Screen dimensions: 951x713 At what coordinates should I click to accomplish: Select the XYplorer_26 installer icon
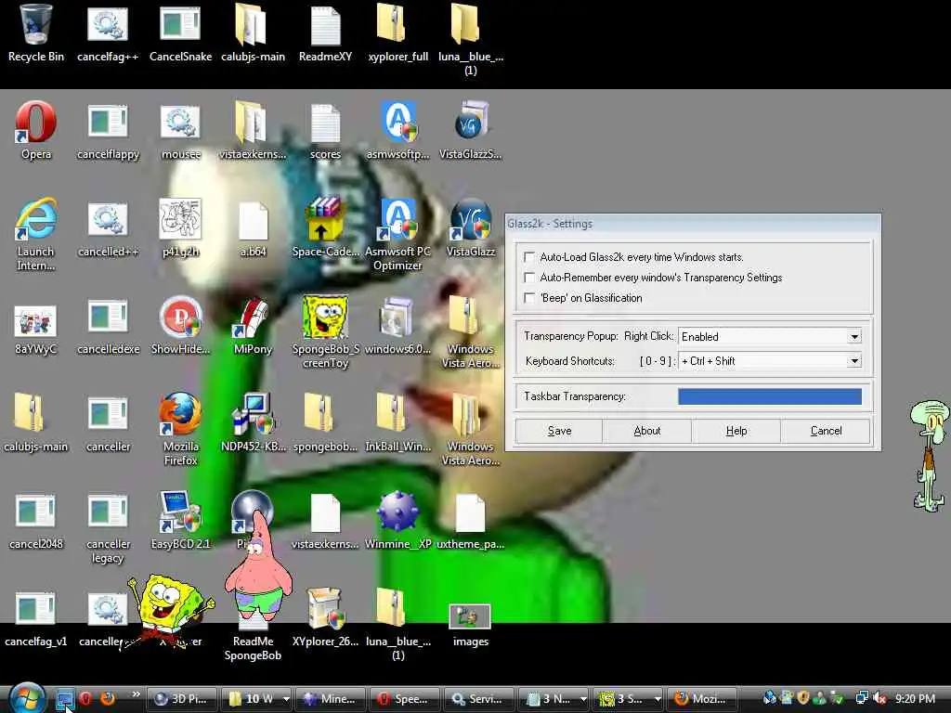click(x=326, y=617)
